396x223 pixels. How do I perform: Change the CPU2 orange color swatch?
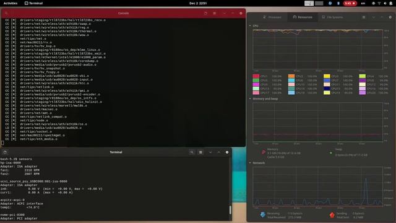click(291, 76)
